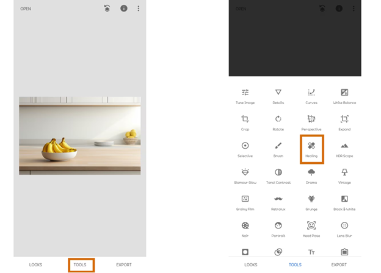Viewport: 381px width, 273px height.
Task: Open the Lens Blur tool
Action: pyautogui.click(x=344, y=229)
